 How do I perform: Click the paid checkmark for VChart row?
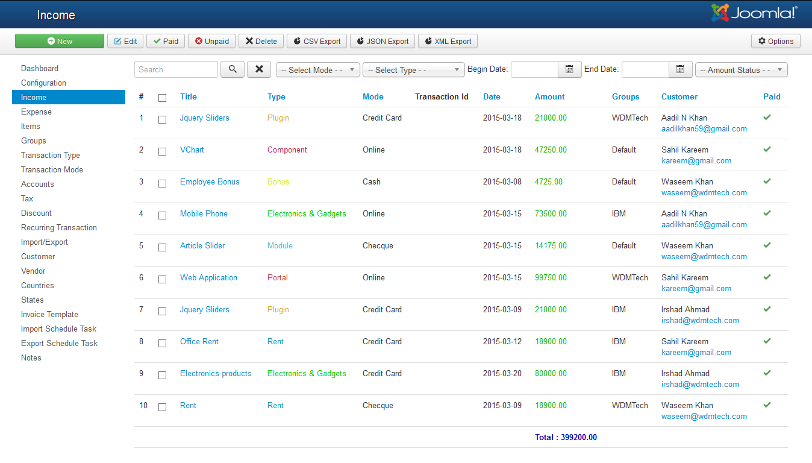(x=767, y=149)
